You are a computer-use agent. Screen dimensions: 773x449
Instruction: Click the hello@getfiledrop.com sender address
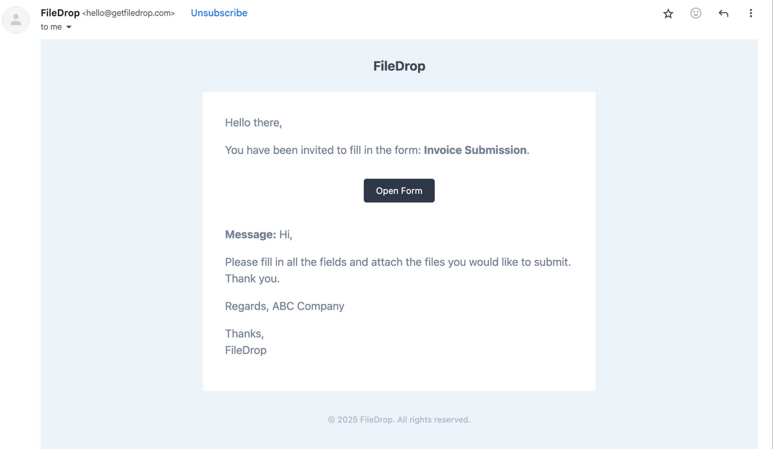[128, 13]
